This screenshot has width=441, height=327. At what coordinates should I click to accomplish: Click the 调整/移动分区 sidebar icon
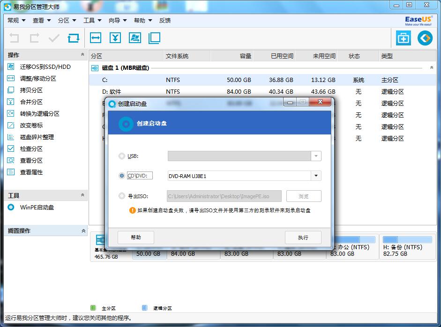pos(11,78)
